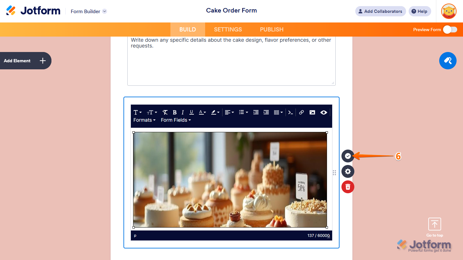463x260 pixels.
Task: Preview content with the eye icon
Action: pyautogui.click(x=323, y=112)
